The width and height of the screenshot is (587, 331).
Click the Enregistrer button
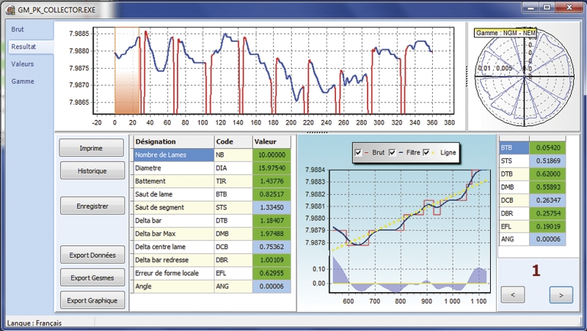coord(92,207)
